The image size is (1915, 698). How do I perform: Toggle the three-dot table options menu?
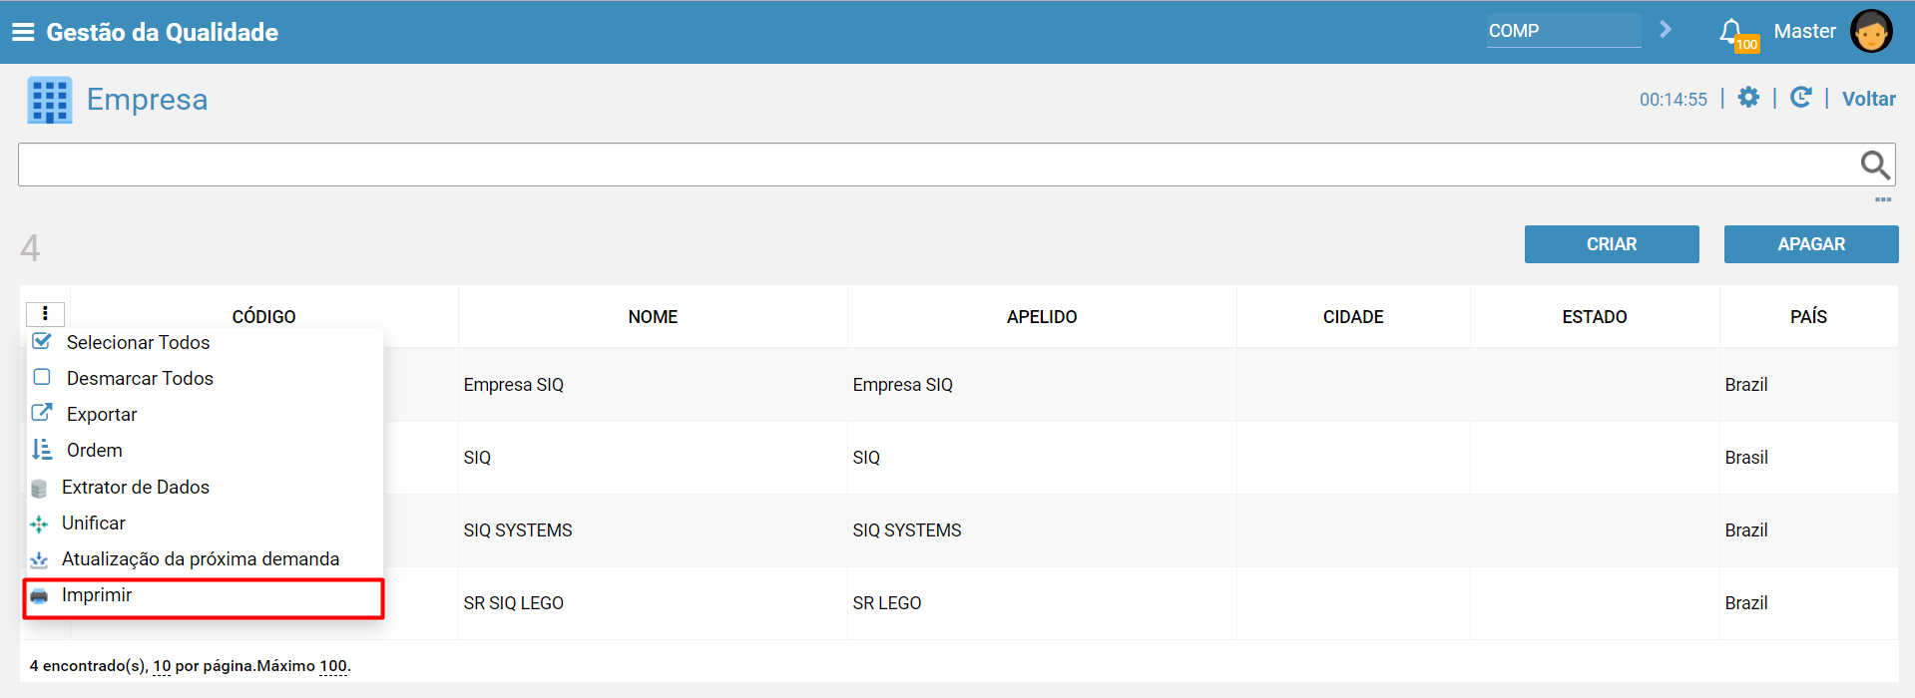pos(45,314)
